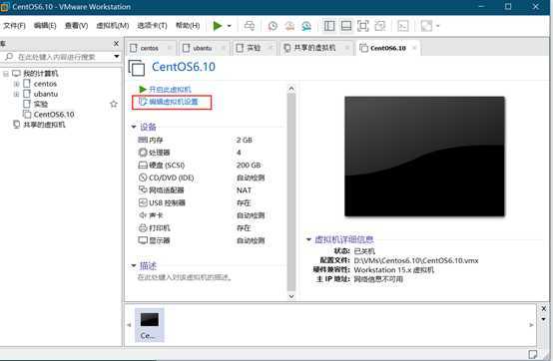Image resolution: width=553 pixels, height=361 pixels.
Task: Select 实验 in the library tree
Action: pos(41,104)
